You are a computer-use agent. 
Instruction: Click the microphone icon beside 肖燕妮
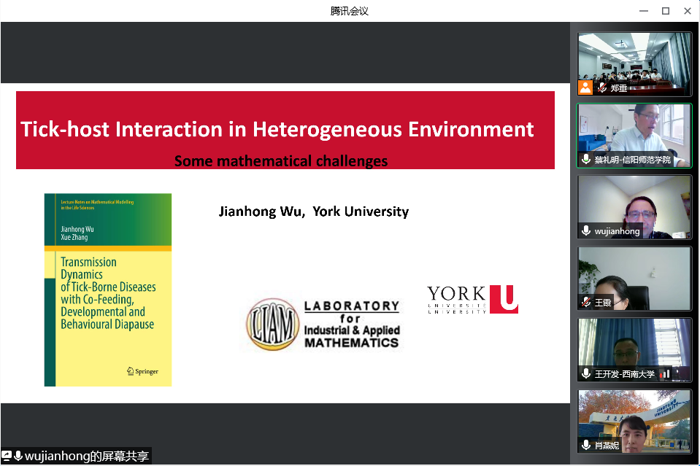[x=586, y=445]
